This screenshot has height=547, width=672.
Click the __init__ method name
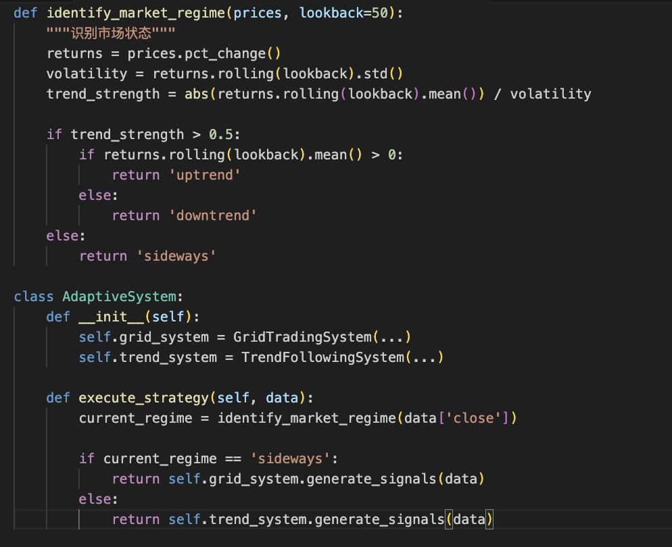(x=111, y=317)
